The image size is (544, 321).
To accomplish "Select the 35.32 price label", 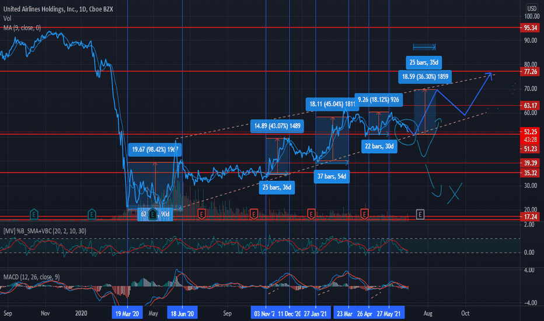I will coord(530,173).
